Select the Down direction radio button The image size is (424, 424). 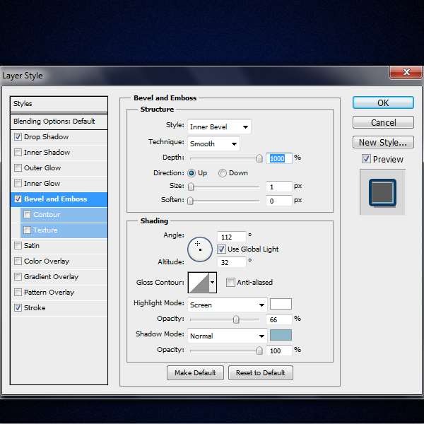[x=223, y=173]
